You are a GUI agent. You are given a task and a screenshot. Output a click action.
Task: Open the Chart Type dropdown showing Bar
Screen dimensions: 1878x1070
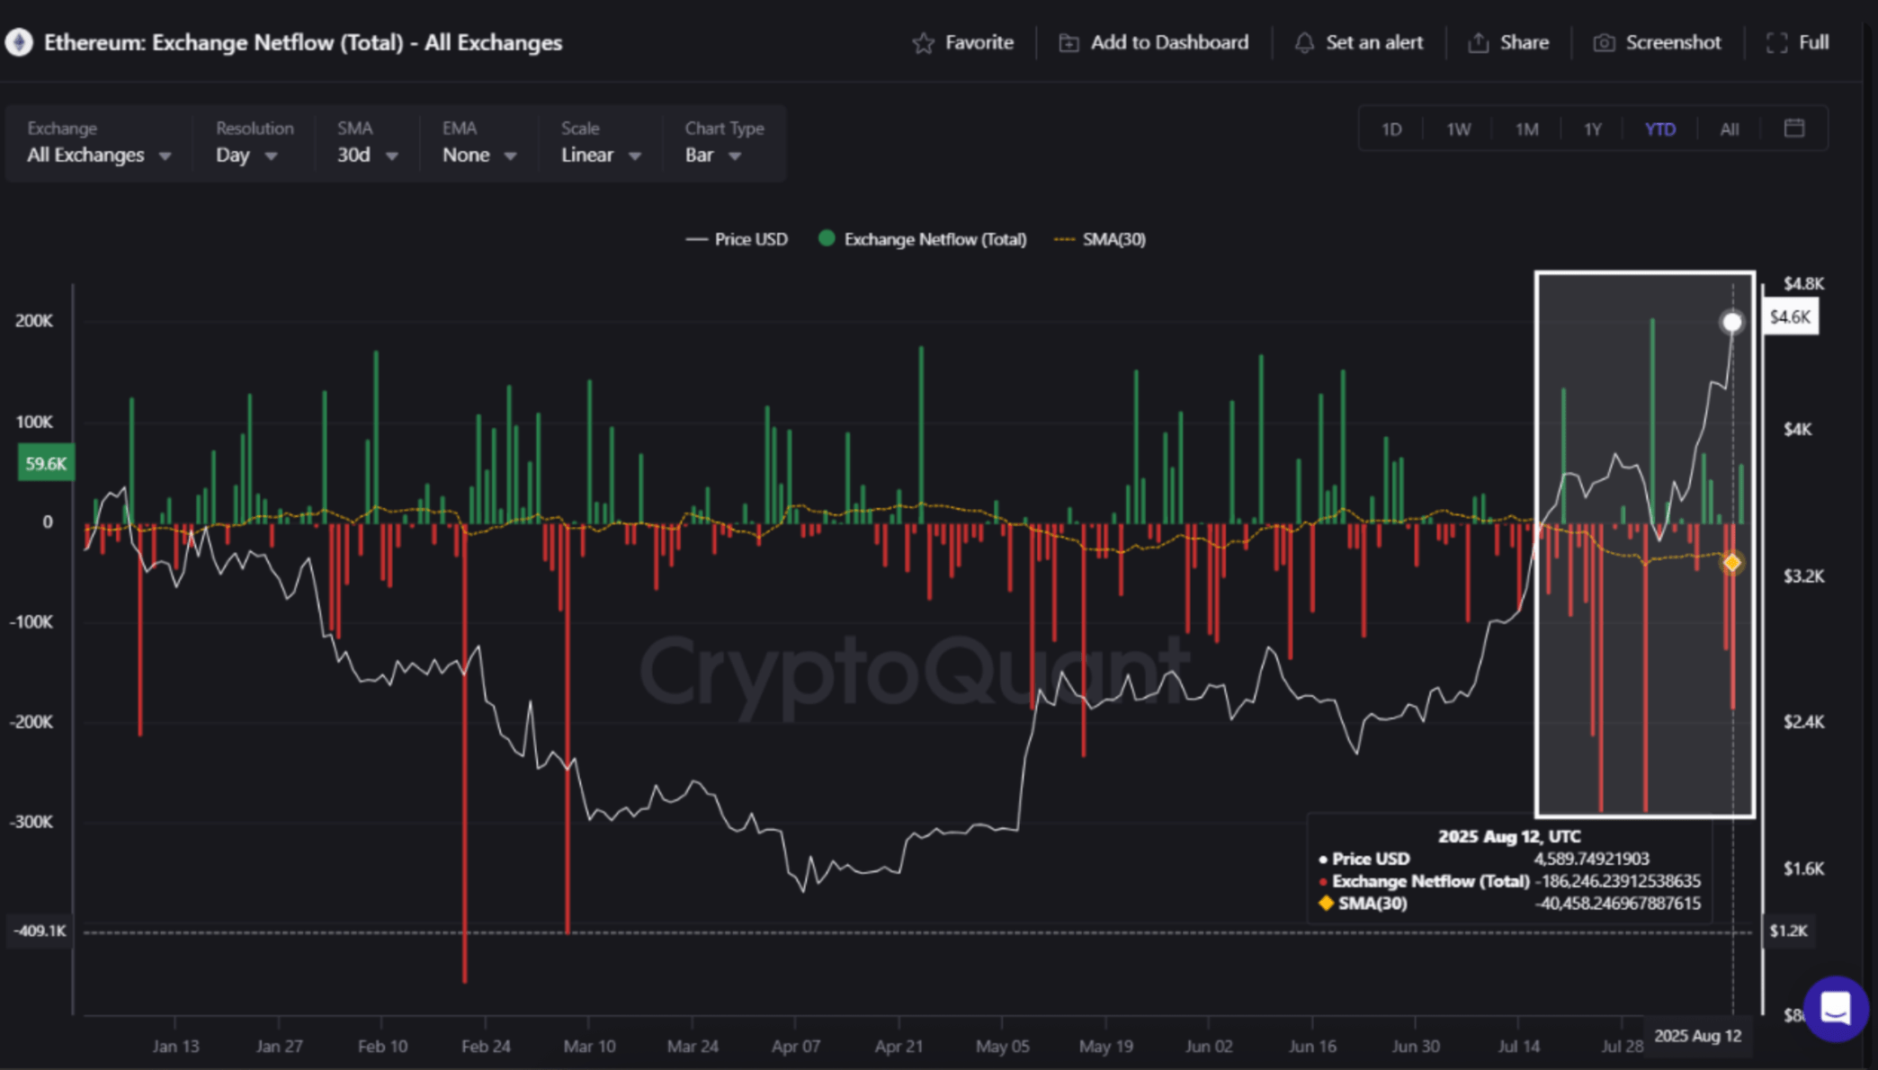711,155
